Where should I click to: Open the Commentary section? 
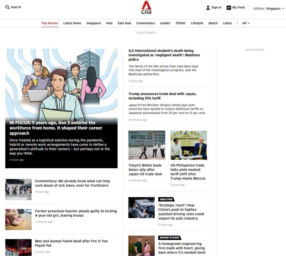[x=145, y=23]
